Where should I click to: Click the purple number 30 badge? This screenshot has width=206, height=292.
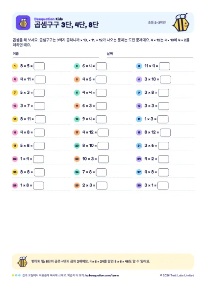tap(139, 186)
